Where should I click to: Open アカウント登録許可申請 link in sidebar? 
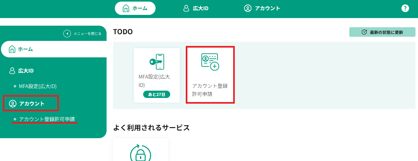[47, 119]
